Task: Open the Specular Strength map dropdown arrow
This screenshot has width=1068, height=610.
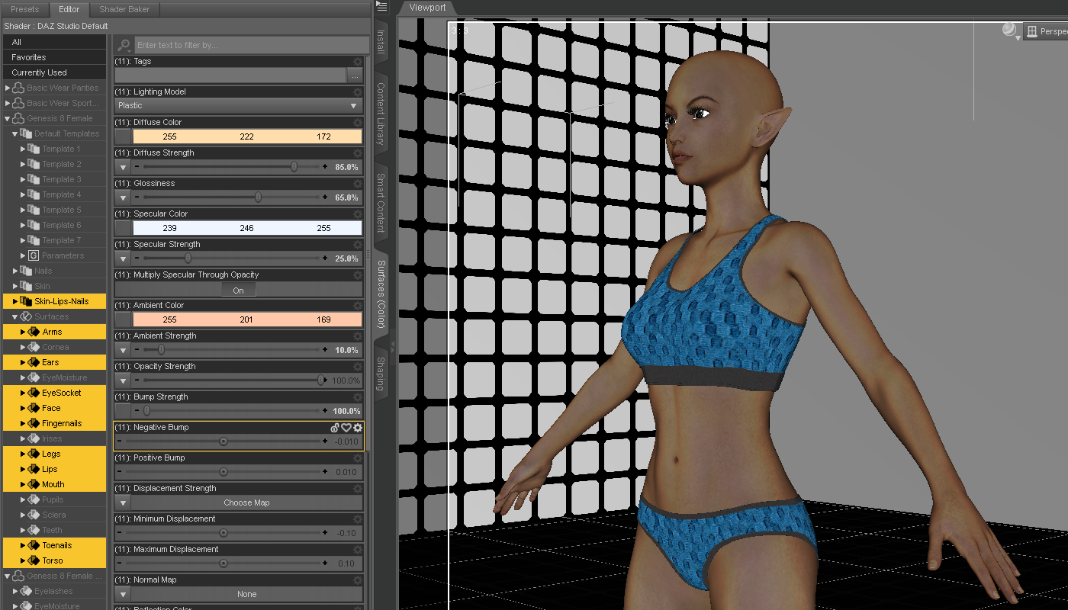Action: [x=123, y=258]
